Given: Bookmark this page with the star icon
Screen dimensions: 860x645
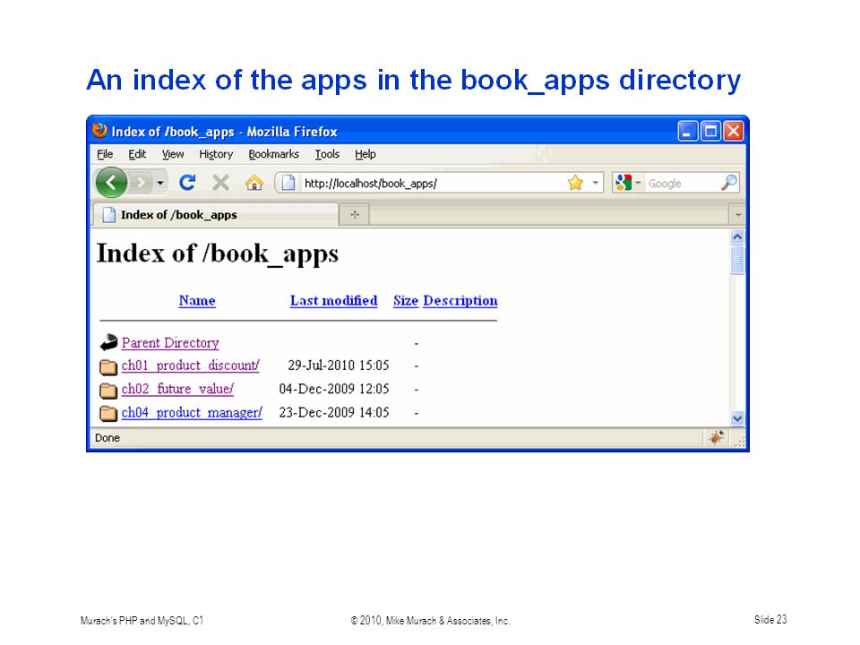Looking at the screenshot, I should coord(575,183).
